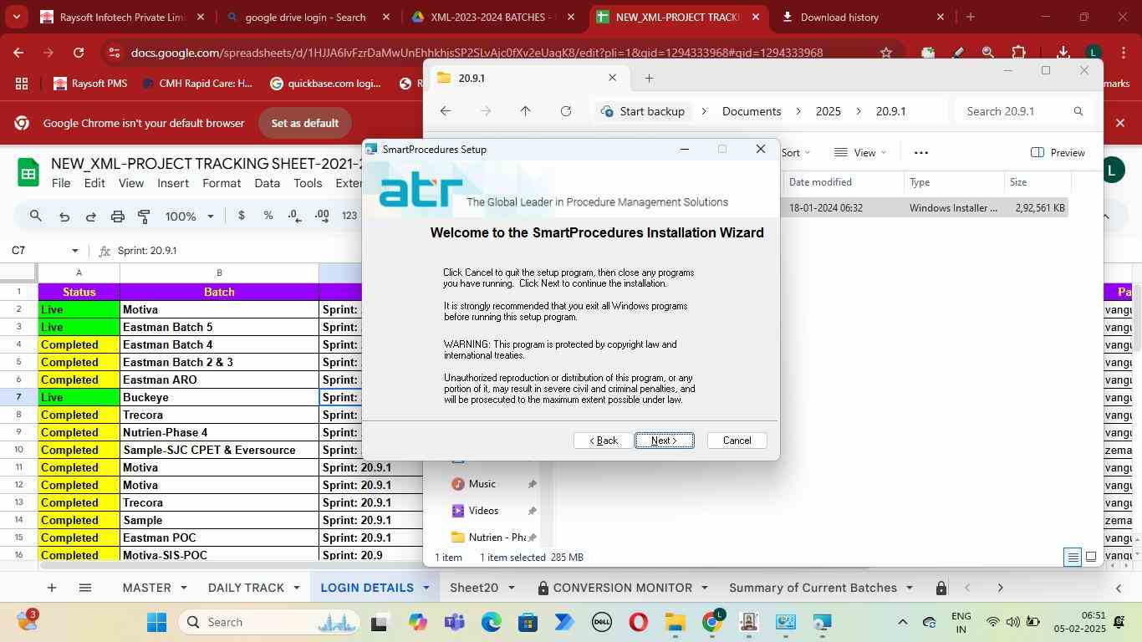Image resolution: width=1142 pixels, height=642 pixels.
Task: Open the Sort dropdown in Explorer
Action: pyautogui.click(x=796, y=152)
